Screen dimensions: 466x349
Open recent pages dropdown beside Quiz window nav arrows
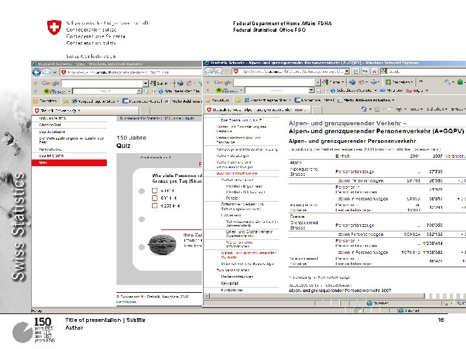(54, 72)
